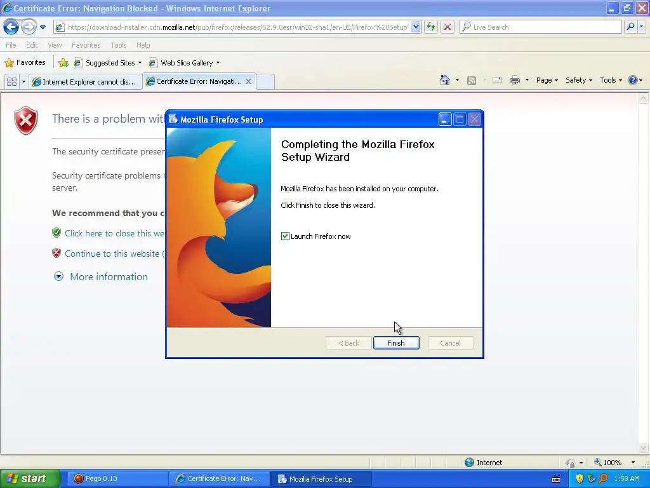Open Home button dropdown arrow
Screen dimensions: 650x488
tap(457, 80)
